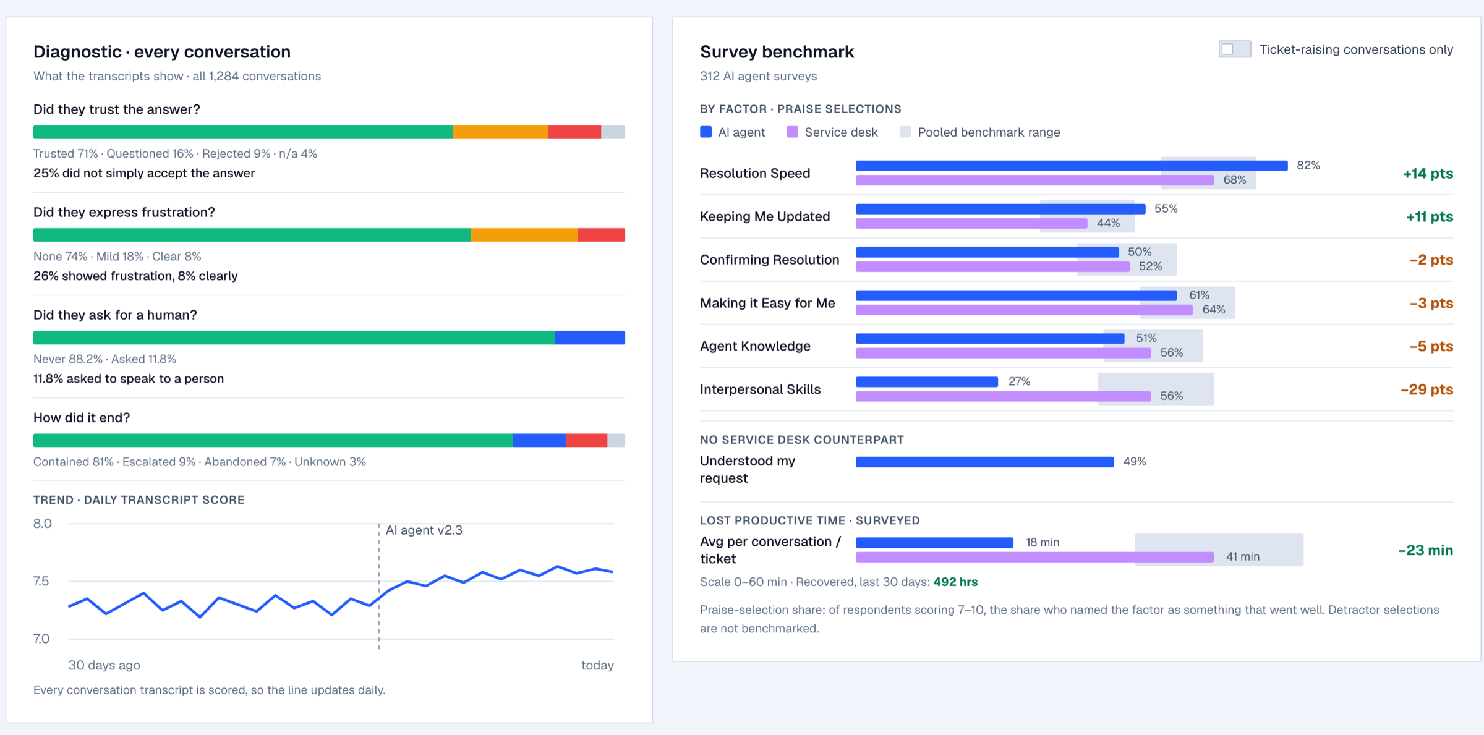1484x735 pixels.
Task: Click the Diagnostic every conversation title
Action: [x=162, y=52]
